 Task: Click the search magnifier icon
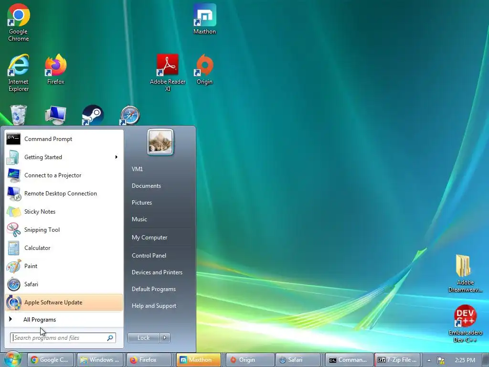pos(110,338)
